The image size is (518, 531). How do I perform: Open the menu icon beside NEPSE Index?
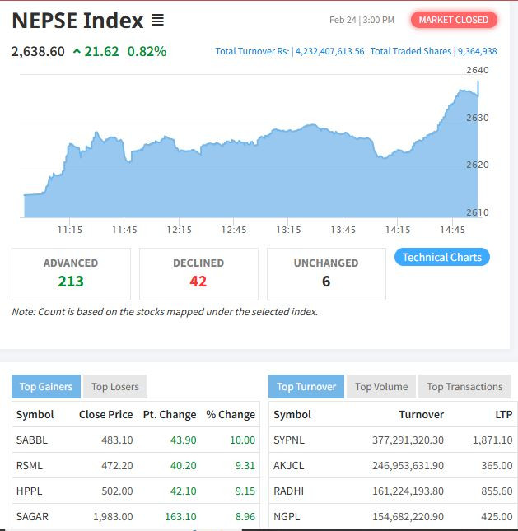(158, 20)
